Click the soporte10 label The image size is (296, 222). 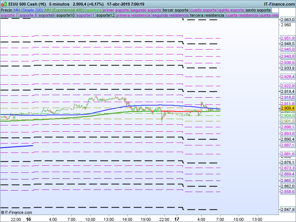click(66, 16)
